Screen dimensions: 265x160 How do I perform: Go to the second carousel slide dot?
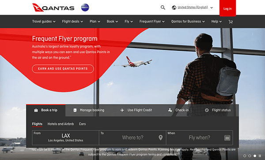tap(250, 156)
